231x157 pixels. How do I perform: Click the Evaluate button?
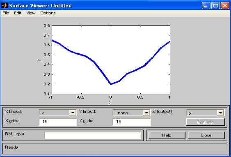coord(206,122)
